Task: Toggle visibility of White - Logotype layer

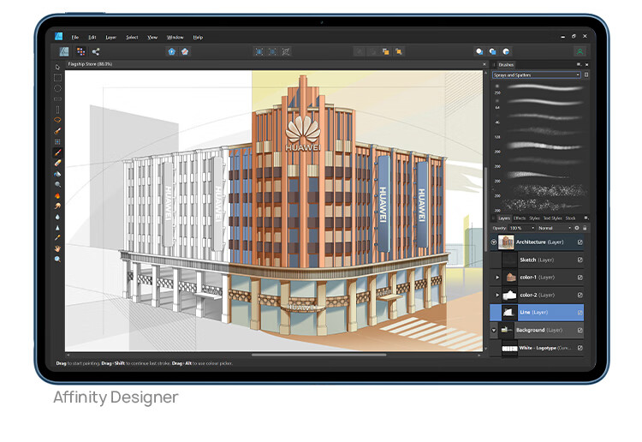Action: (580, 348)
